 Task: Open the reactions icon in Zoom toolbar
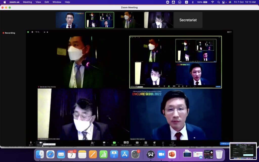point(154,143)
